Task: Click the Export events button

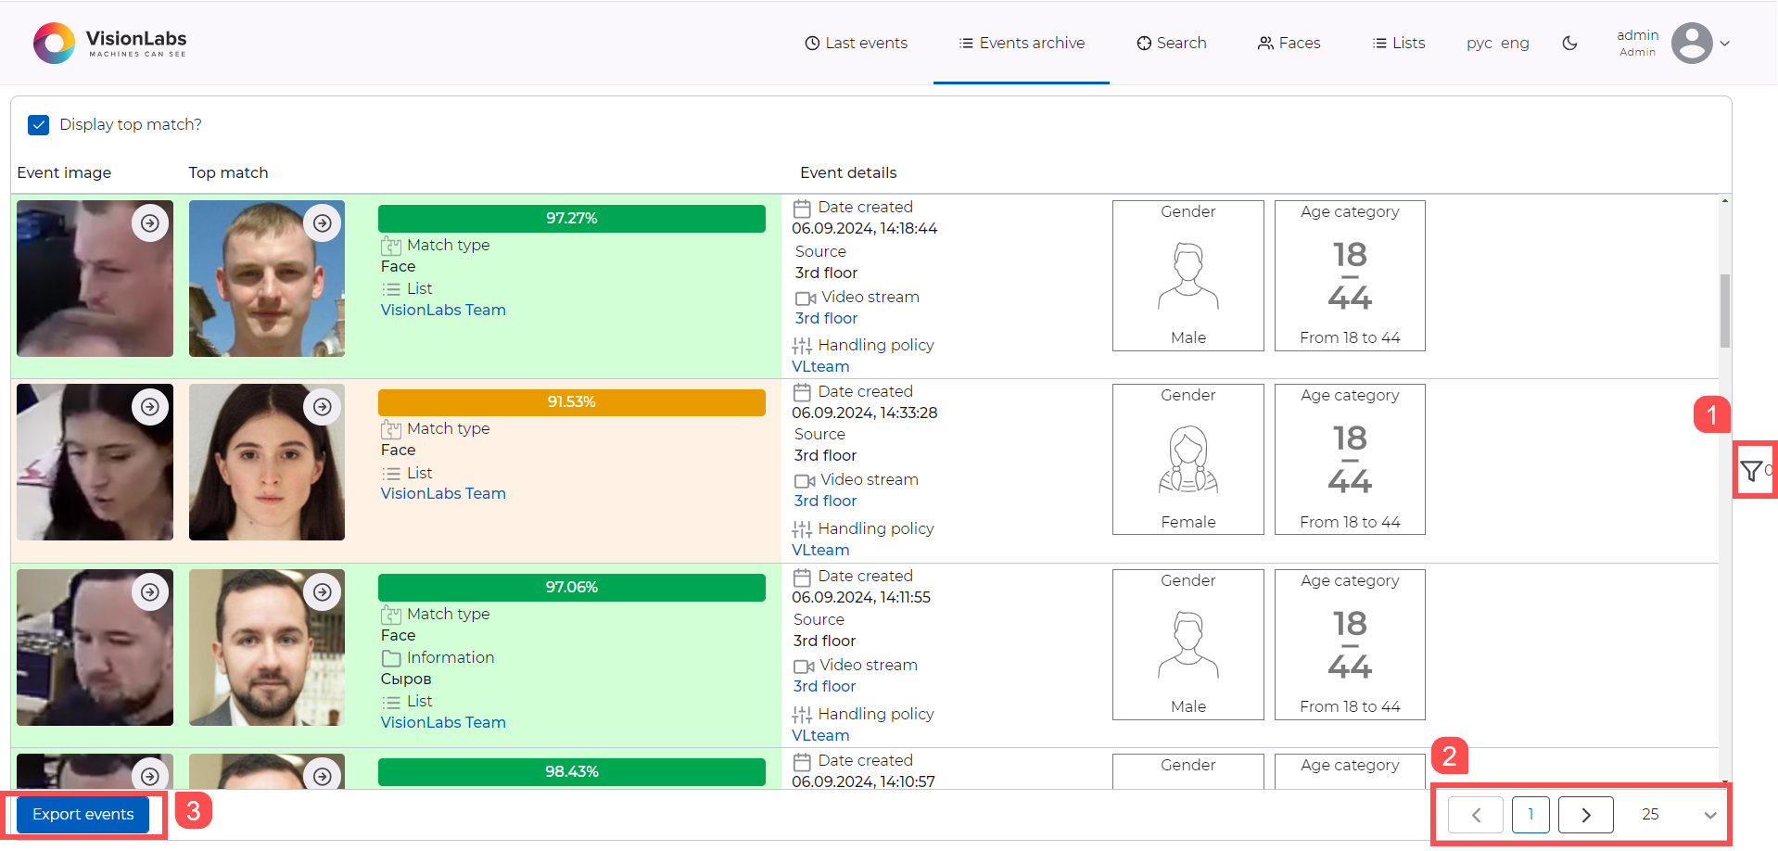Action: pyautogui.click(x=83, y=815)
